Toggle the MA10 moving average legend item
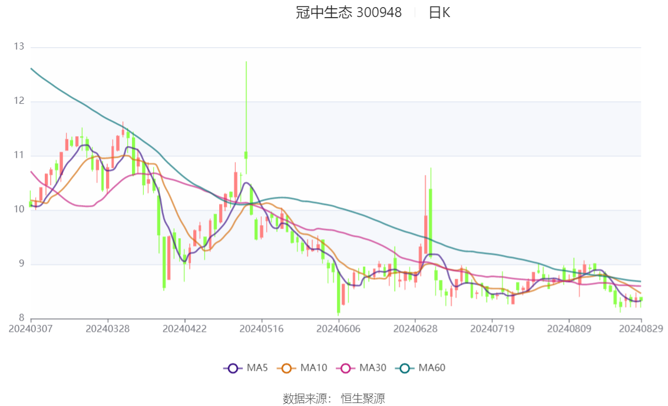This screenshot has width=668, height=406. (x=302, y=368)
